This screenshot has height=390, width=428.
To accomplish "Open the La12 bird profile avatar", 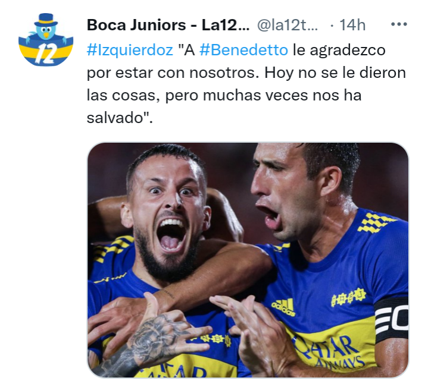I will (x=46, y=39).
